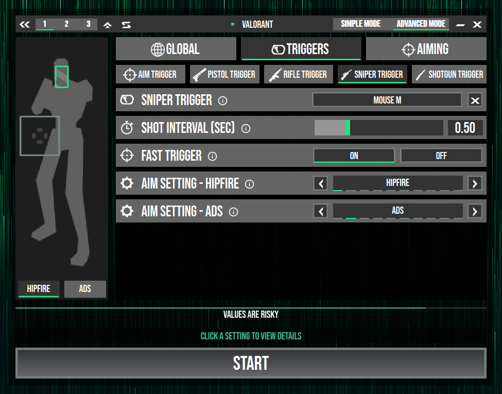Select next Aim Setting - Hipfire option
Screen dimensions: 502x394
[475, 183]
